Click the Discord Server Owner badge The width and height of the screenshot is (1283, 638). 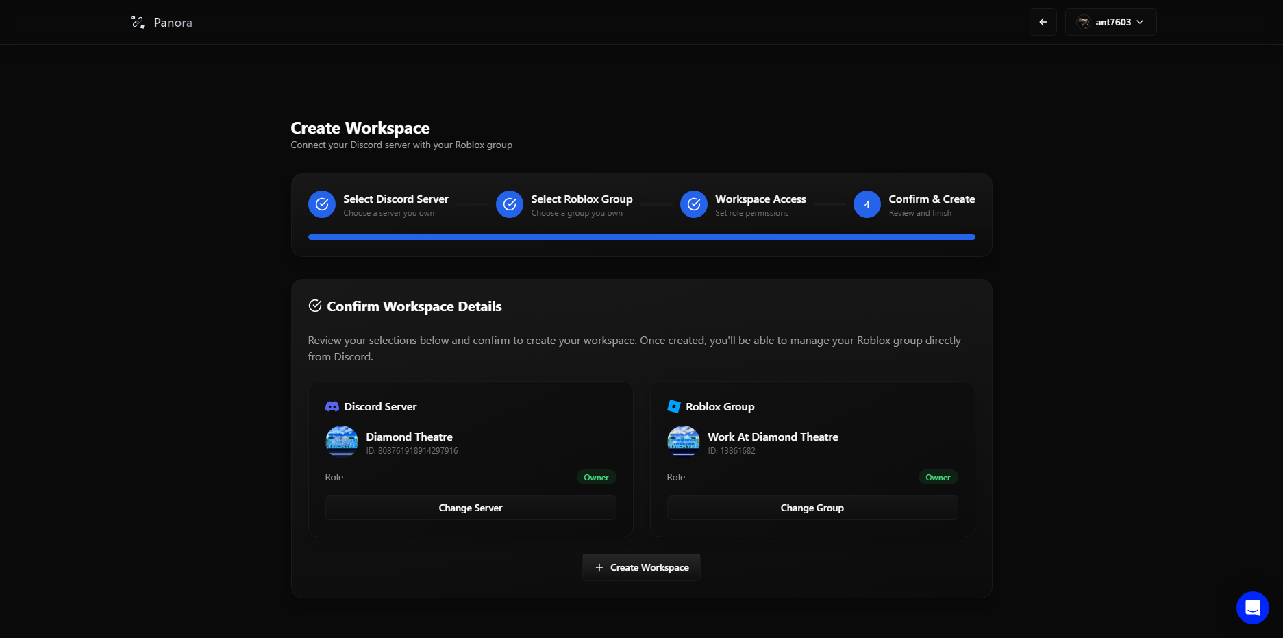pos(596,478)
